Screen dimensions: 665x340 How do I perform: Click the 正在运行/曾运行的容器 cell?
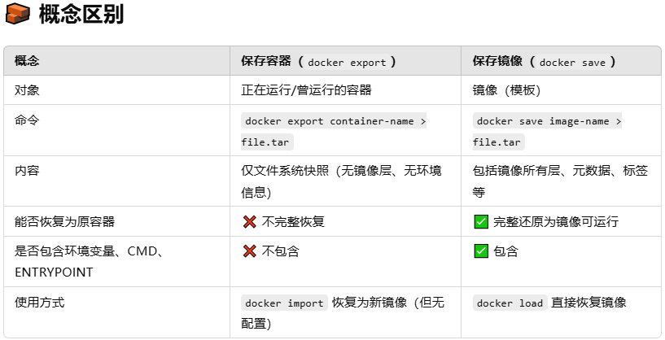point(306,90)
